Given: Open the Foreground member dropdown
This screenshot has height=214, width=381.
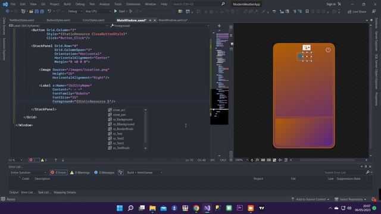Looking at the screenshot, I should pos(160,26).
